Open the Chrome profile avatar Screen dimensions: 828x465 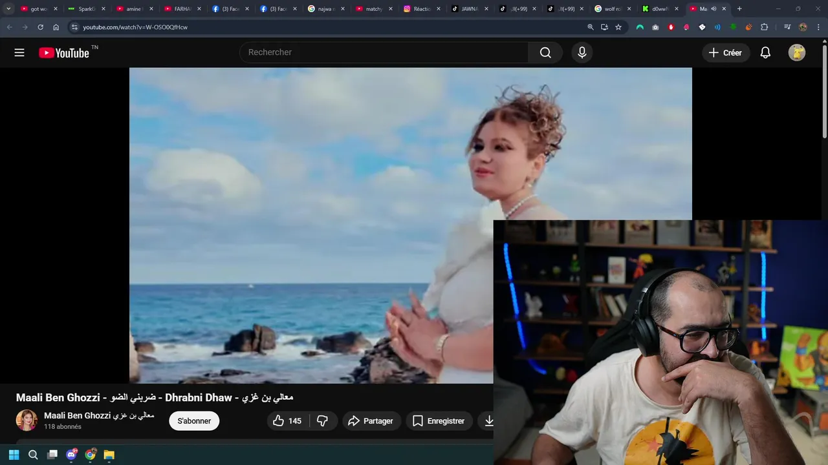click(x=803, y=27)
